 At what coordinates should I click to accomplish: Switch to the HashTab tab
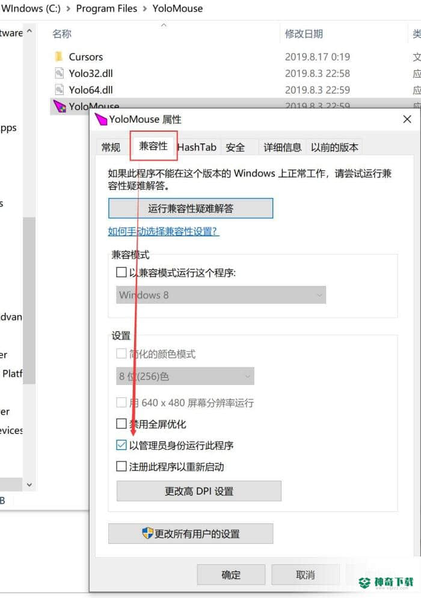pos(197,147)
